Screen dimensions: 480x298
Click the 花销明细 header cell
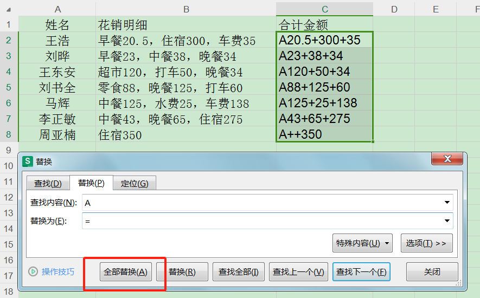[186, 24]
